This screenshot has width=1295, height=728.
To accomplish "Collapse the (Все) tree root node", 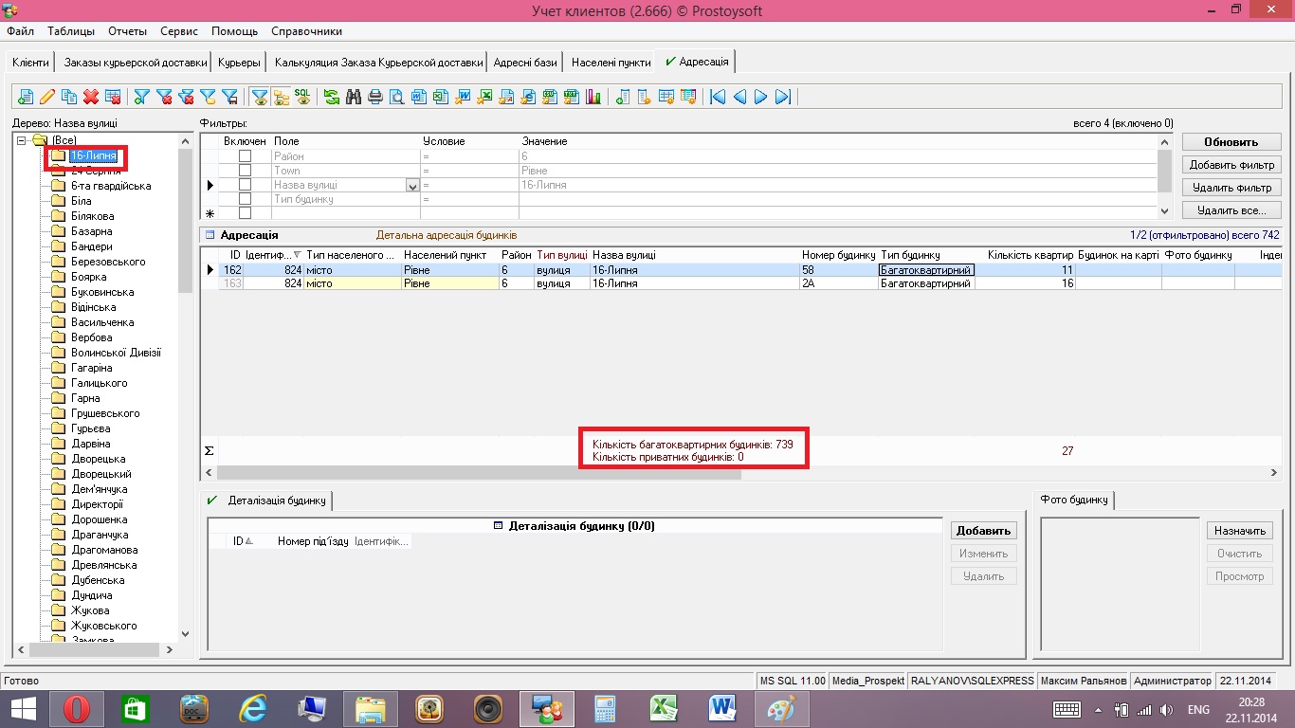I will click(22, 140).
